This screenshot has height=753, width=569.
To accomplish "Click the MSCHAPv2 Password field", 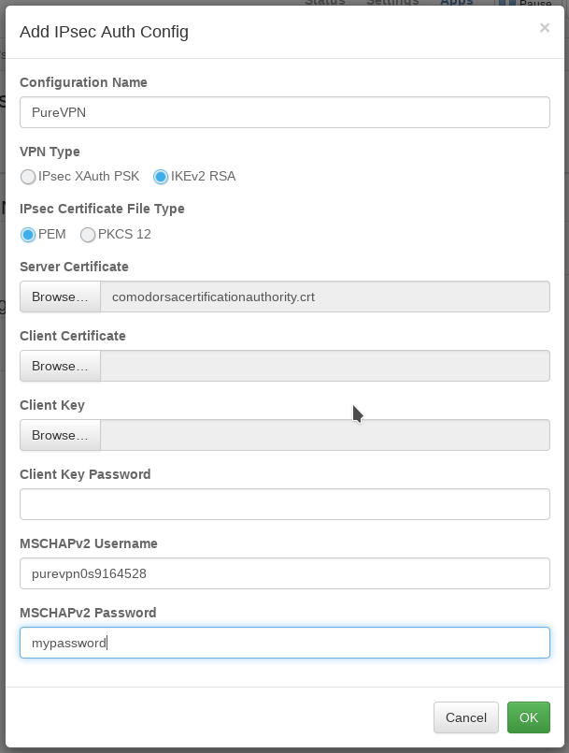I will (284, 643).
